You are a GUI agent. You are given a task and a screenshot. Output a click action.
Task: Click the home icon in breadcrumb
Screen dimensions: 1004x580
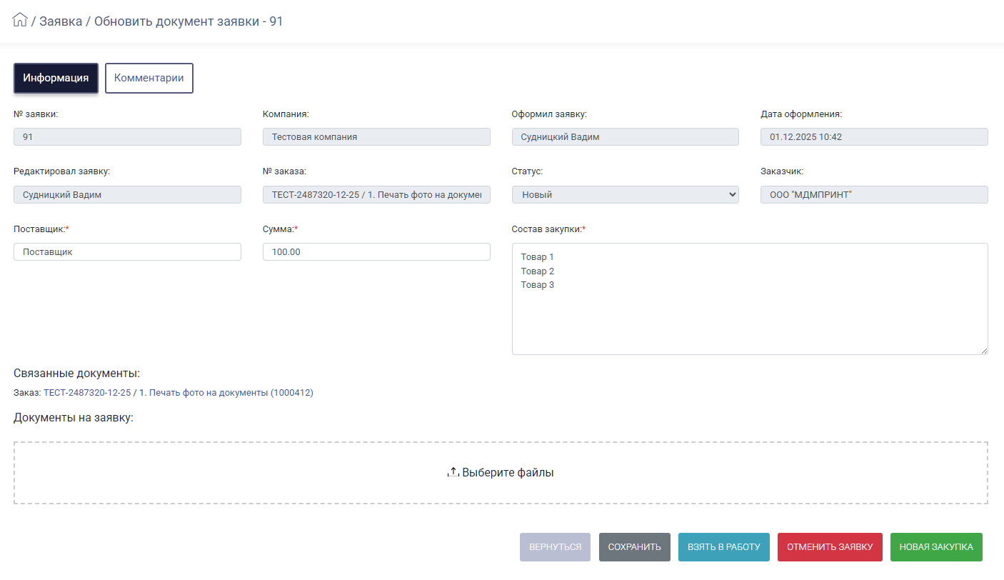point(20,20)
